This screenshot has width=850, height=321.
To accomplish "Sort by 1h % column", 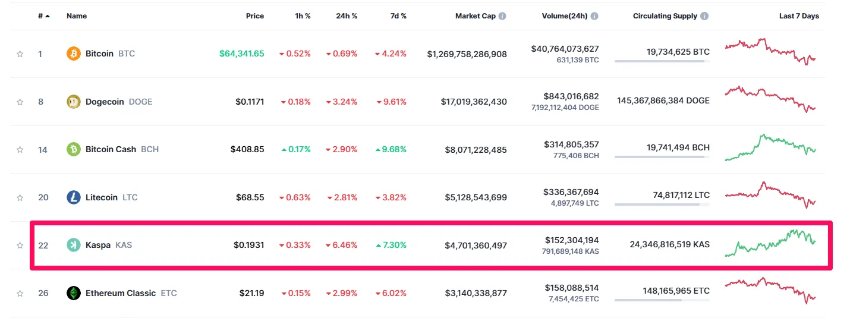I will pos(303,16).
